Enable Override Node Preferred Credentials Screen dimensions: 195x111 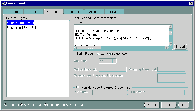[78, 87]
